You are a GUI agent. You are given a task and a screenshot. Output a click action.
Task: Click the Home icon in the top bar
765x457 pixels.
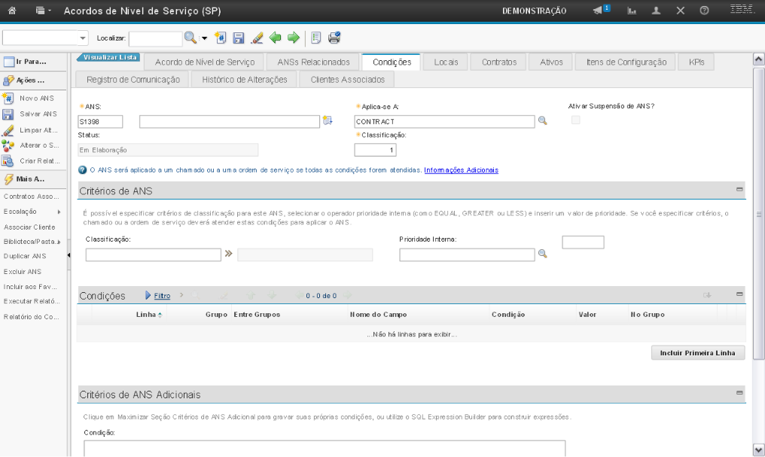pos(11,11)
